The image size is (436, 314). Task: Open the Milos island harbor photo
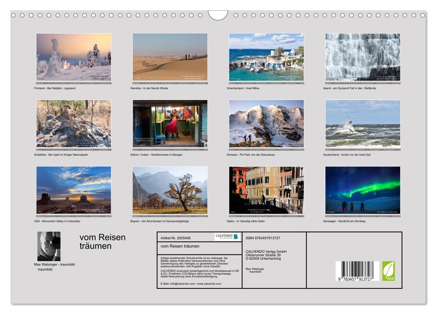(x=266, y=57)
